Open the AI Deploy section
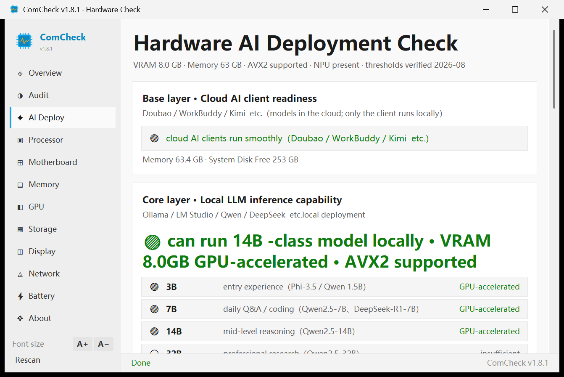 tap(63, 118)
